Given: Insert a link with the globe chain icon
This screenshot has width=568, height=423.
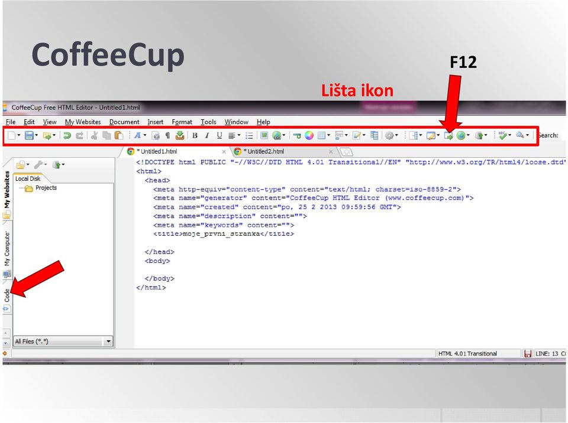Looking at the screenshot, I should click(277, 136).
